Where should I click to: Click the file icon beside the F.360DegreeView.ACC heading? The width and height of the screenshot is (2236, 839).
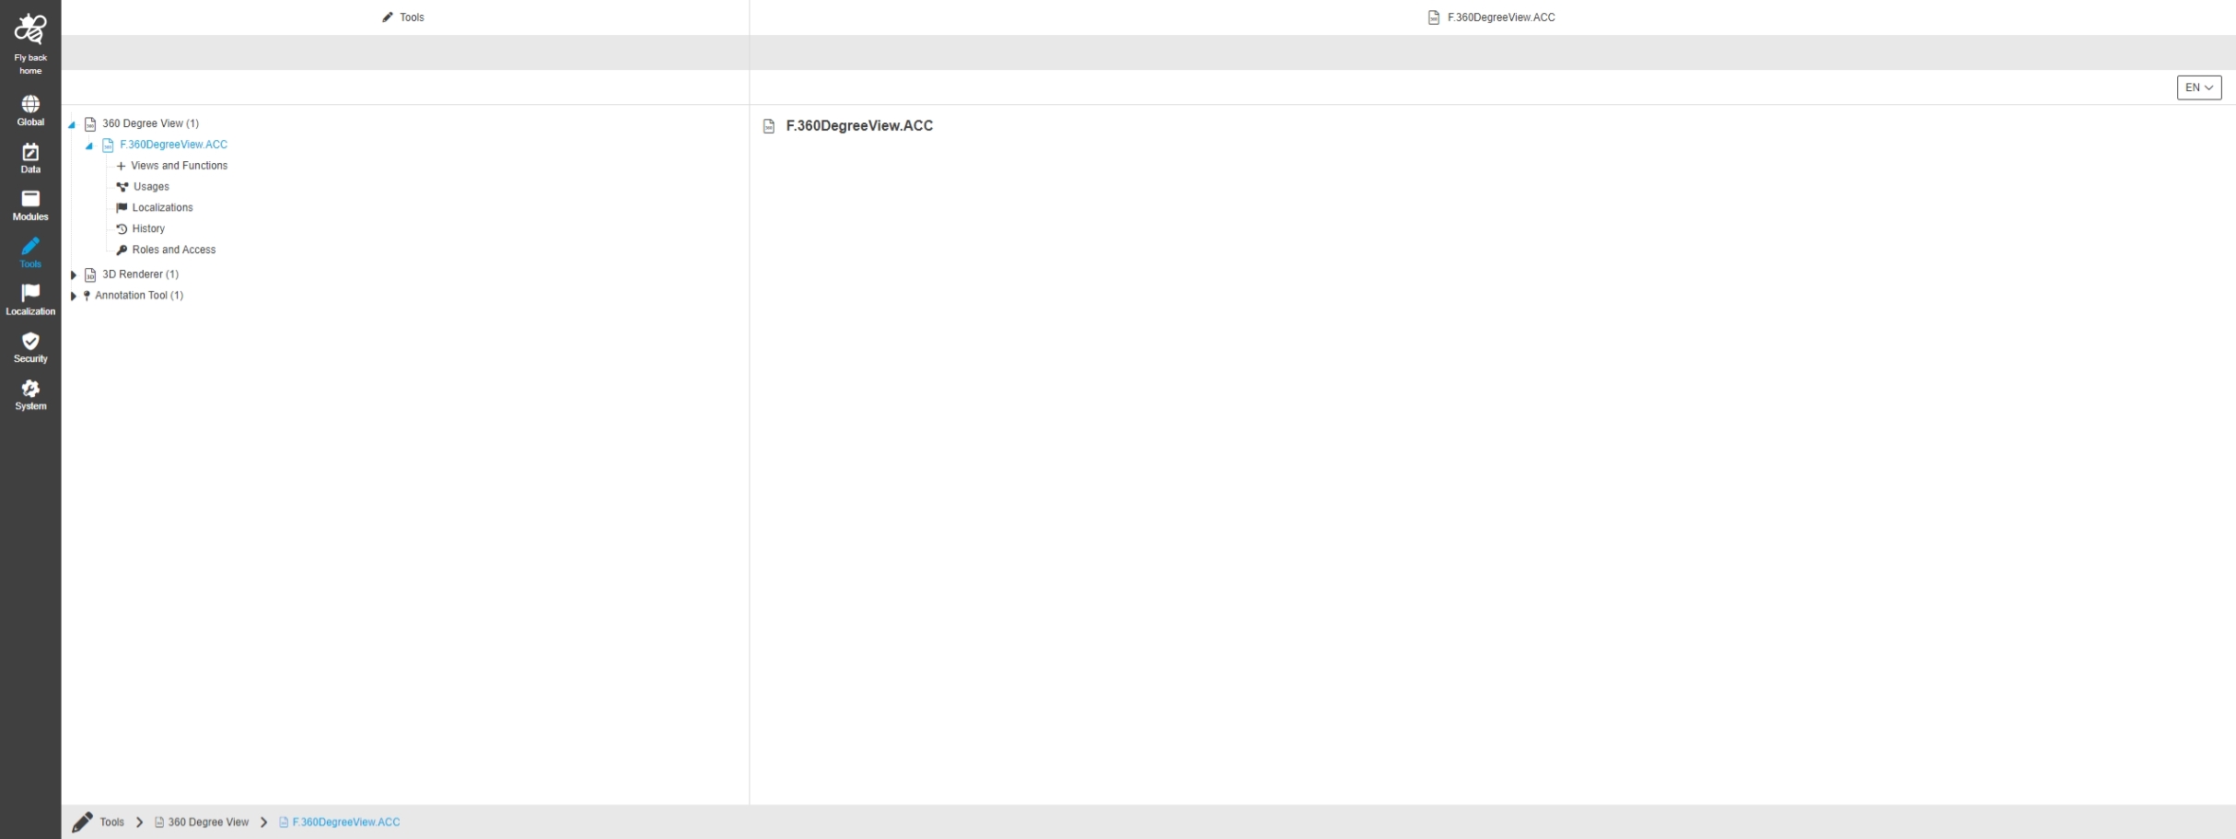pyautogui.click(x=769, y=126)
